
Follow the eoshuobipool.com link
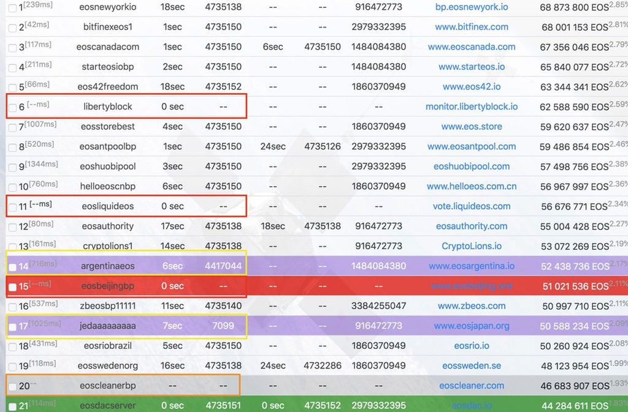coord(472,167)
